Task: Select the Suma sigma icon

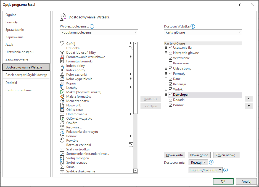Action: tap(62, 167)
